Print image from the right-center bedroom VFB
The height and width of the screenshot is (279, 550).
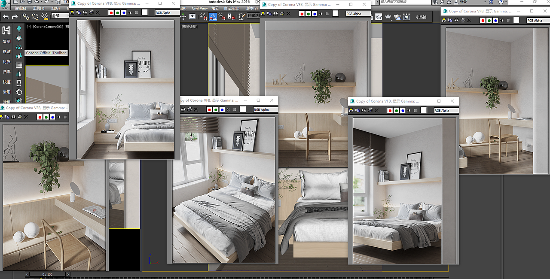370,110
